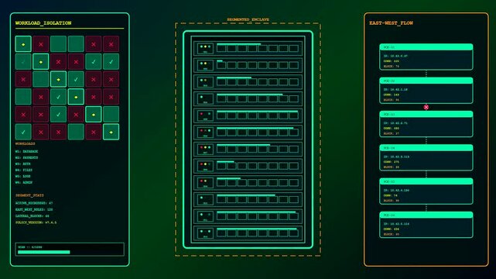Image resolution: width=496 pixels, height=279 pixels.
Task: Open the POD-02 card header
Action: tap(426, 81)
